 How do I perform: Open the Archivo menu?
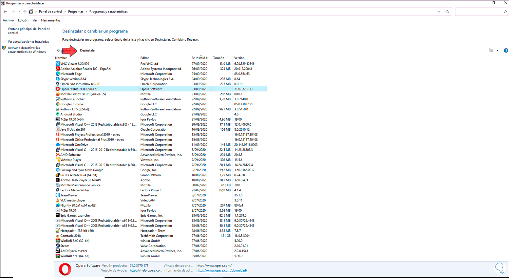click(8, 20)
